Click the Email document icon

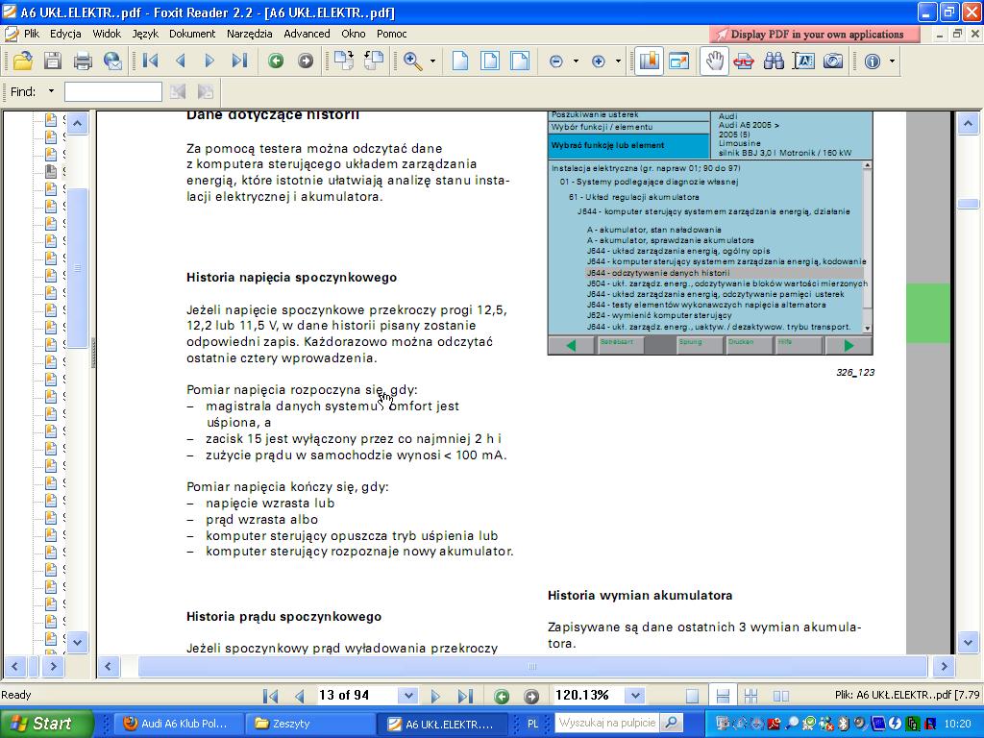point(112,61)
